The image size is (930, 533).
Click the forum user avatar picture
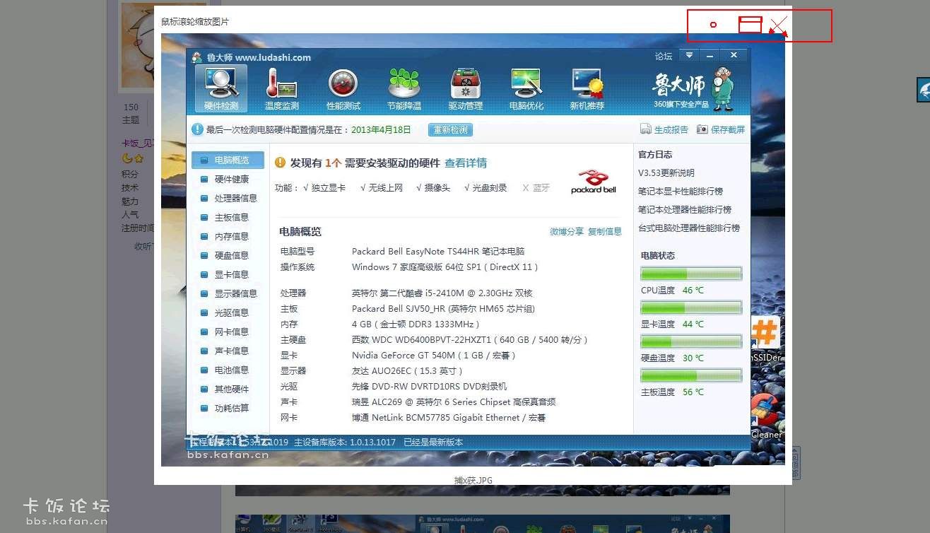coord(137,45)
